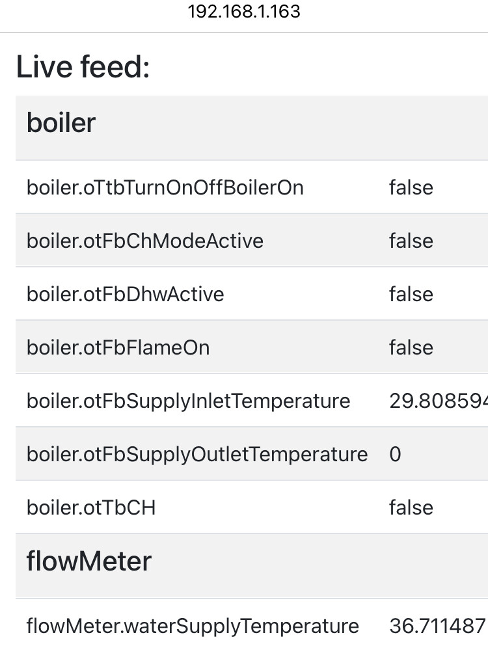Tap the flowMeter section header
Image resolution: width=488 pixels, height=646 pixels.
click(x=88, y=561)
